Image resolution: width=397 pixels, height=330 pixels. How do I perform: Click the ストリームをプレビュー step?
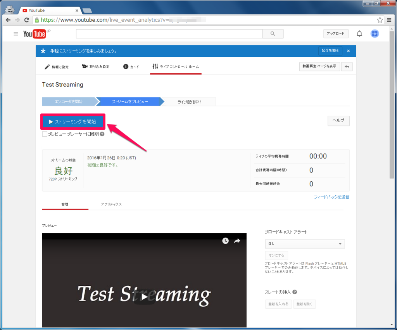[x=130, y=102]
